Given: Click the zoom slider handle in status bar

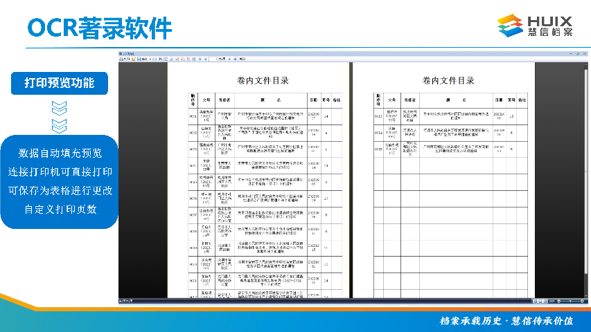Looking at the screenshot, I should [x=570, y=301].
